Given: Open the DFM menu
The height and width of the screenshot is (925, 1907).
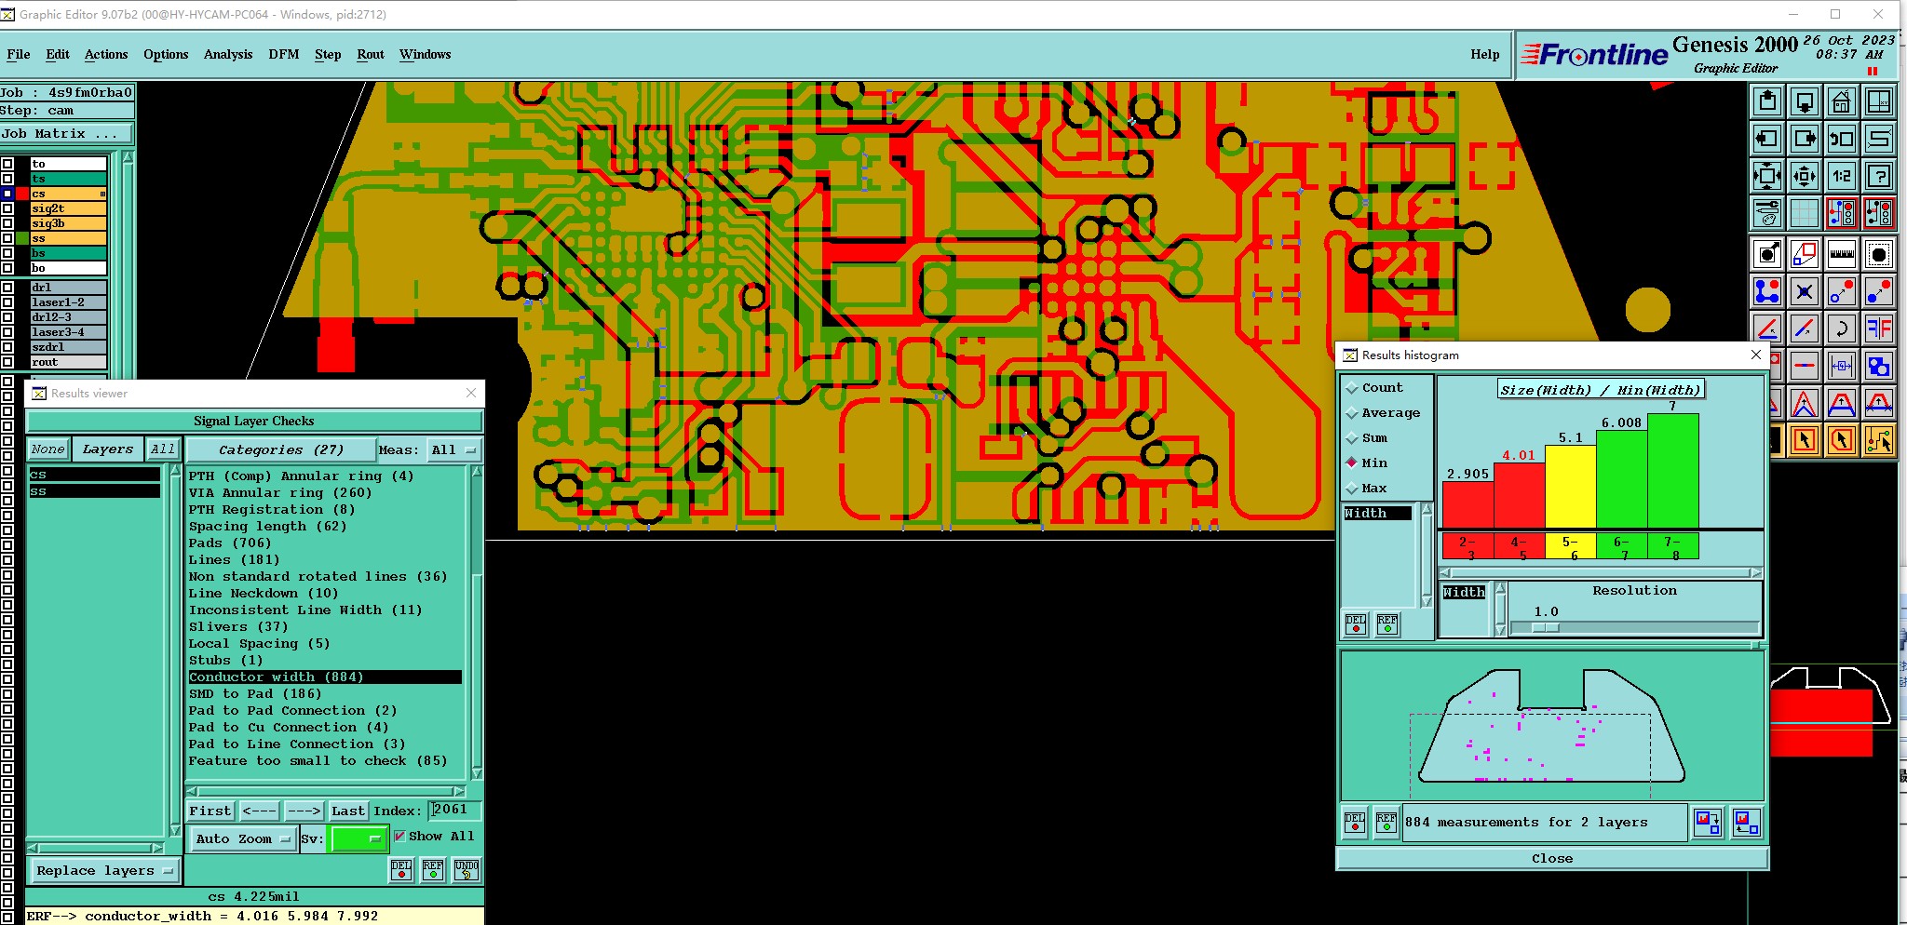Looking at the screenshot, I should (x=284, y=55).
